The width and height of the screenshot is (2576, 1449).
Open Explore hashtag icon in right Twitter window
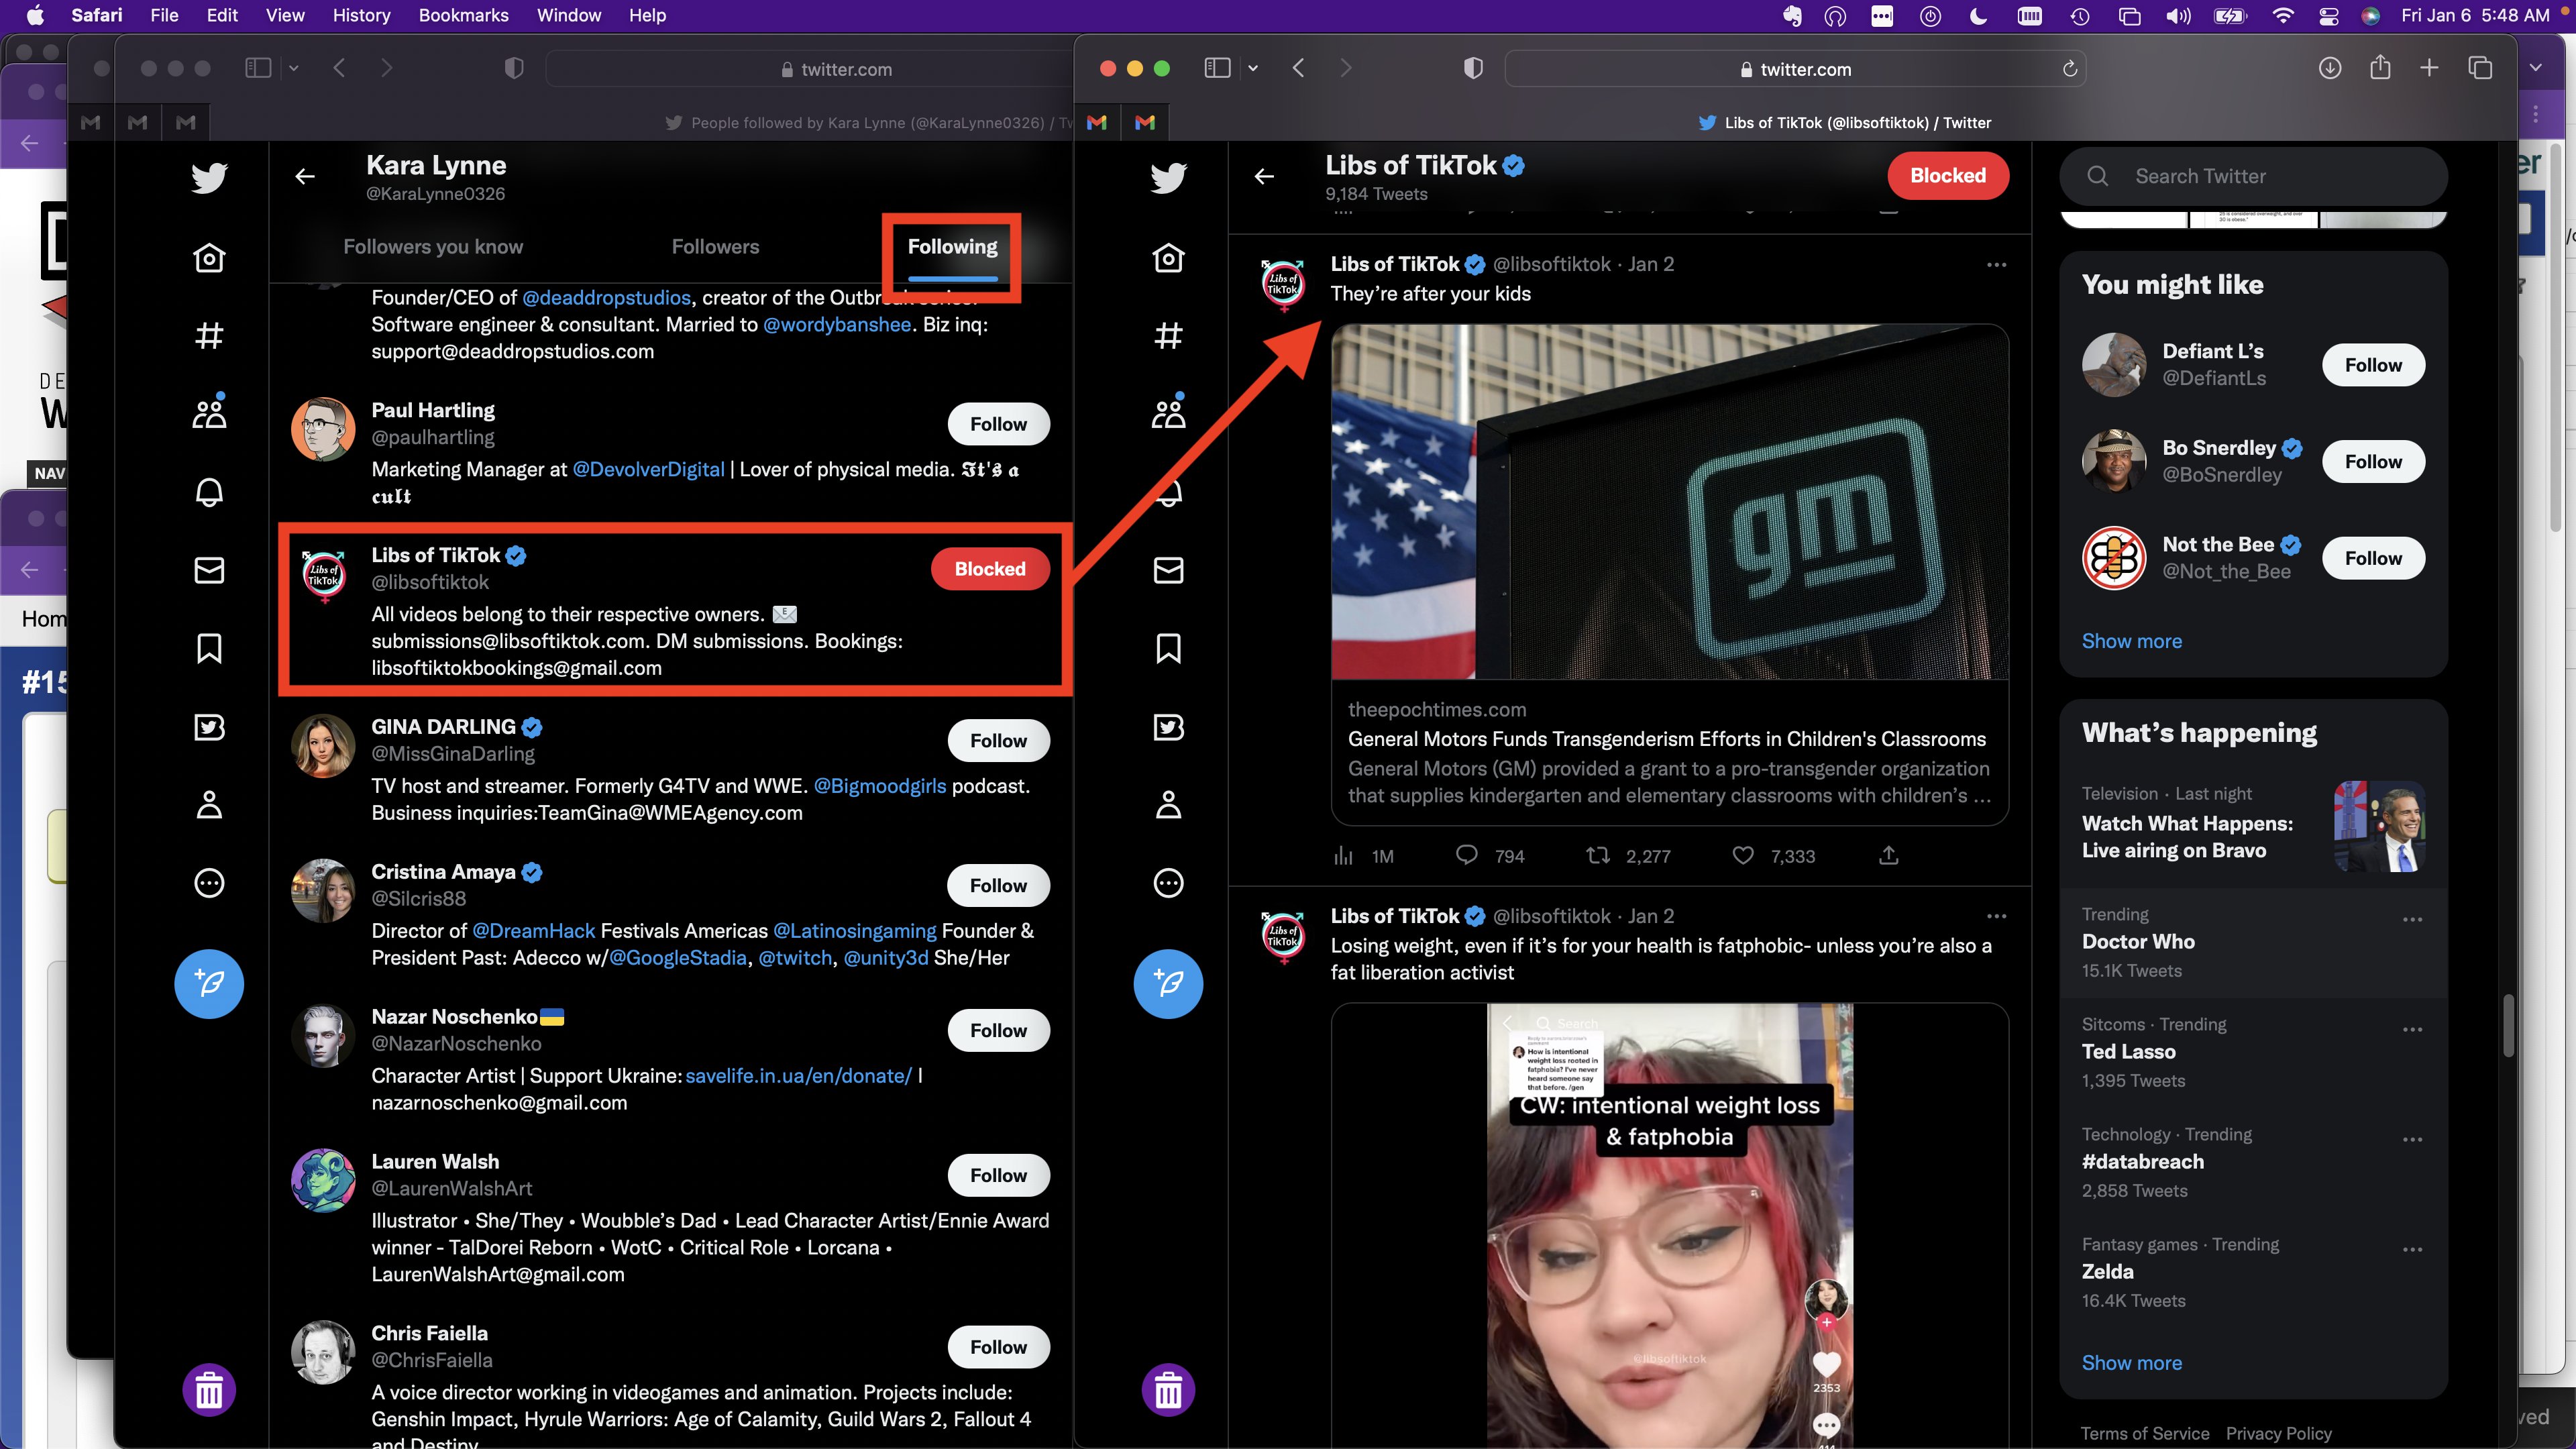point(1168,336)
